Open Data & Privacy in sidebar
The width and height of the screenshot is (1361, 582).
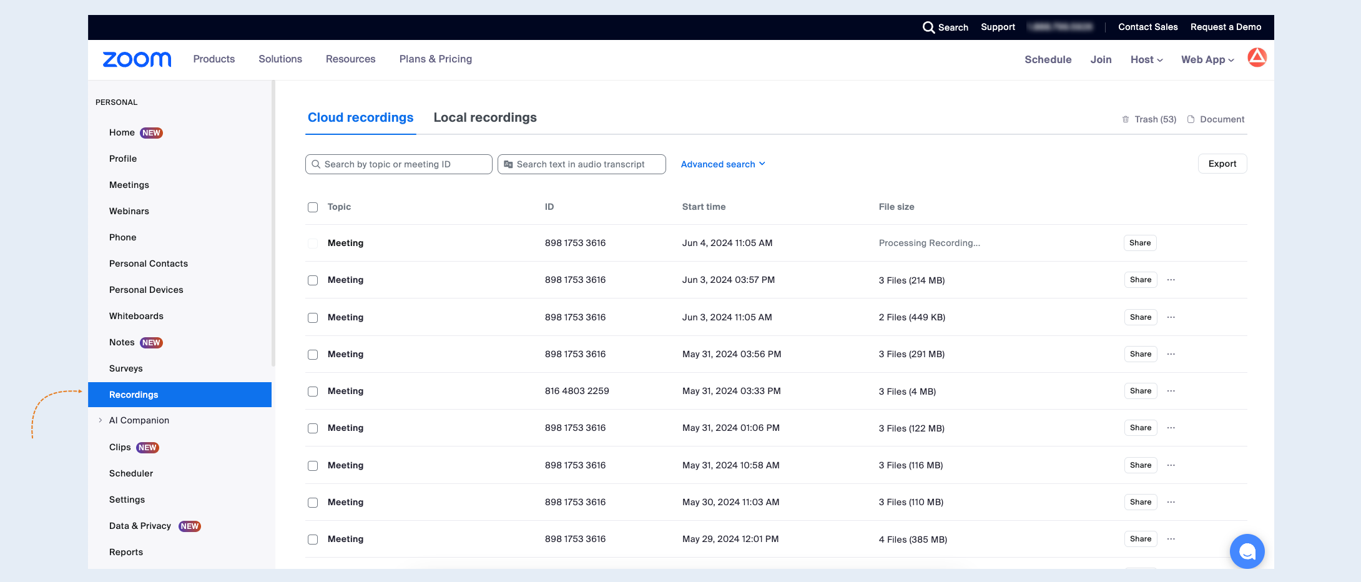point(140,526)
